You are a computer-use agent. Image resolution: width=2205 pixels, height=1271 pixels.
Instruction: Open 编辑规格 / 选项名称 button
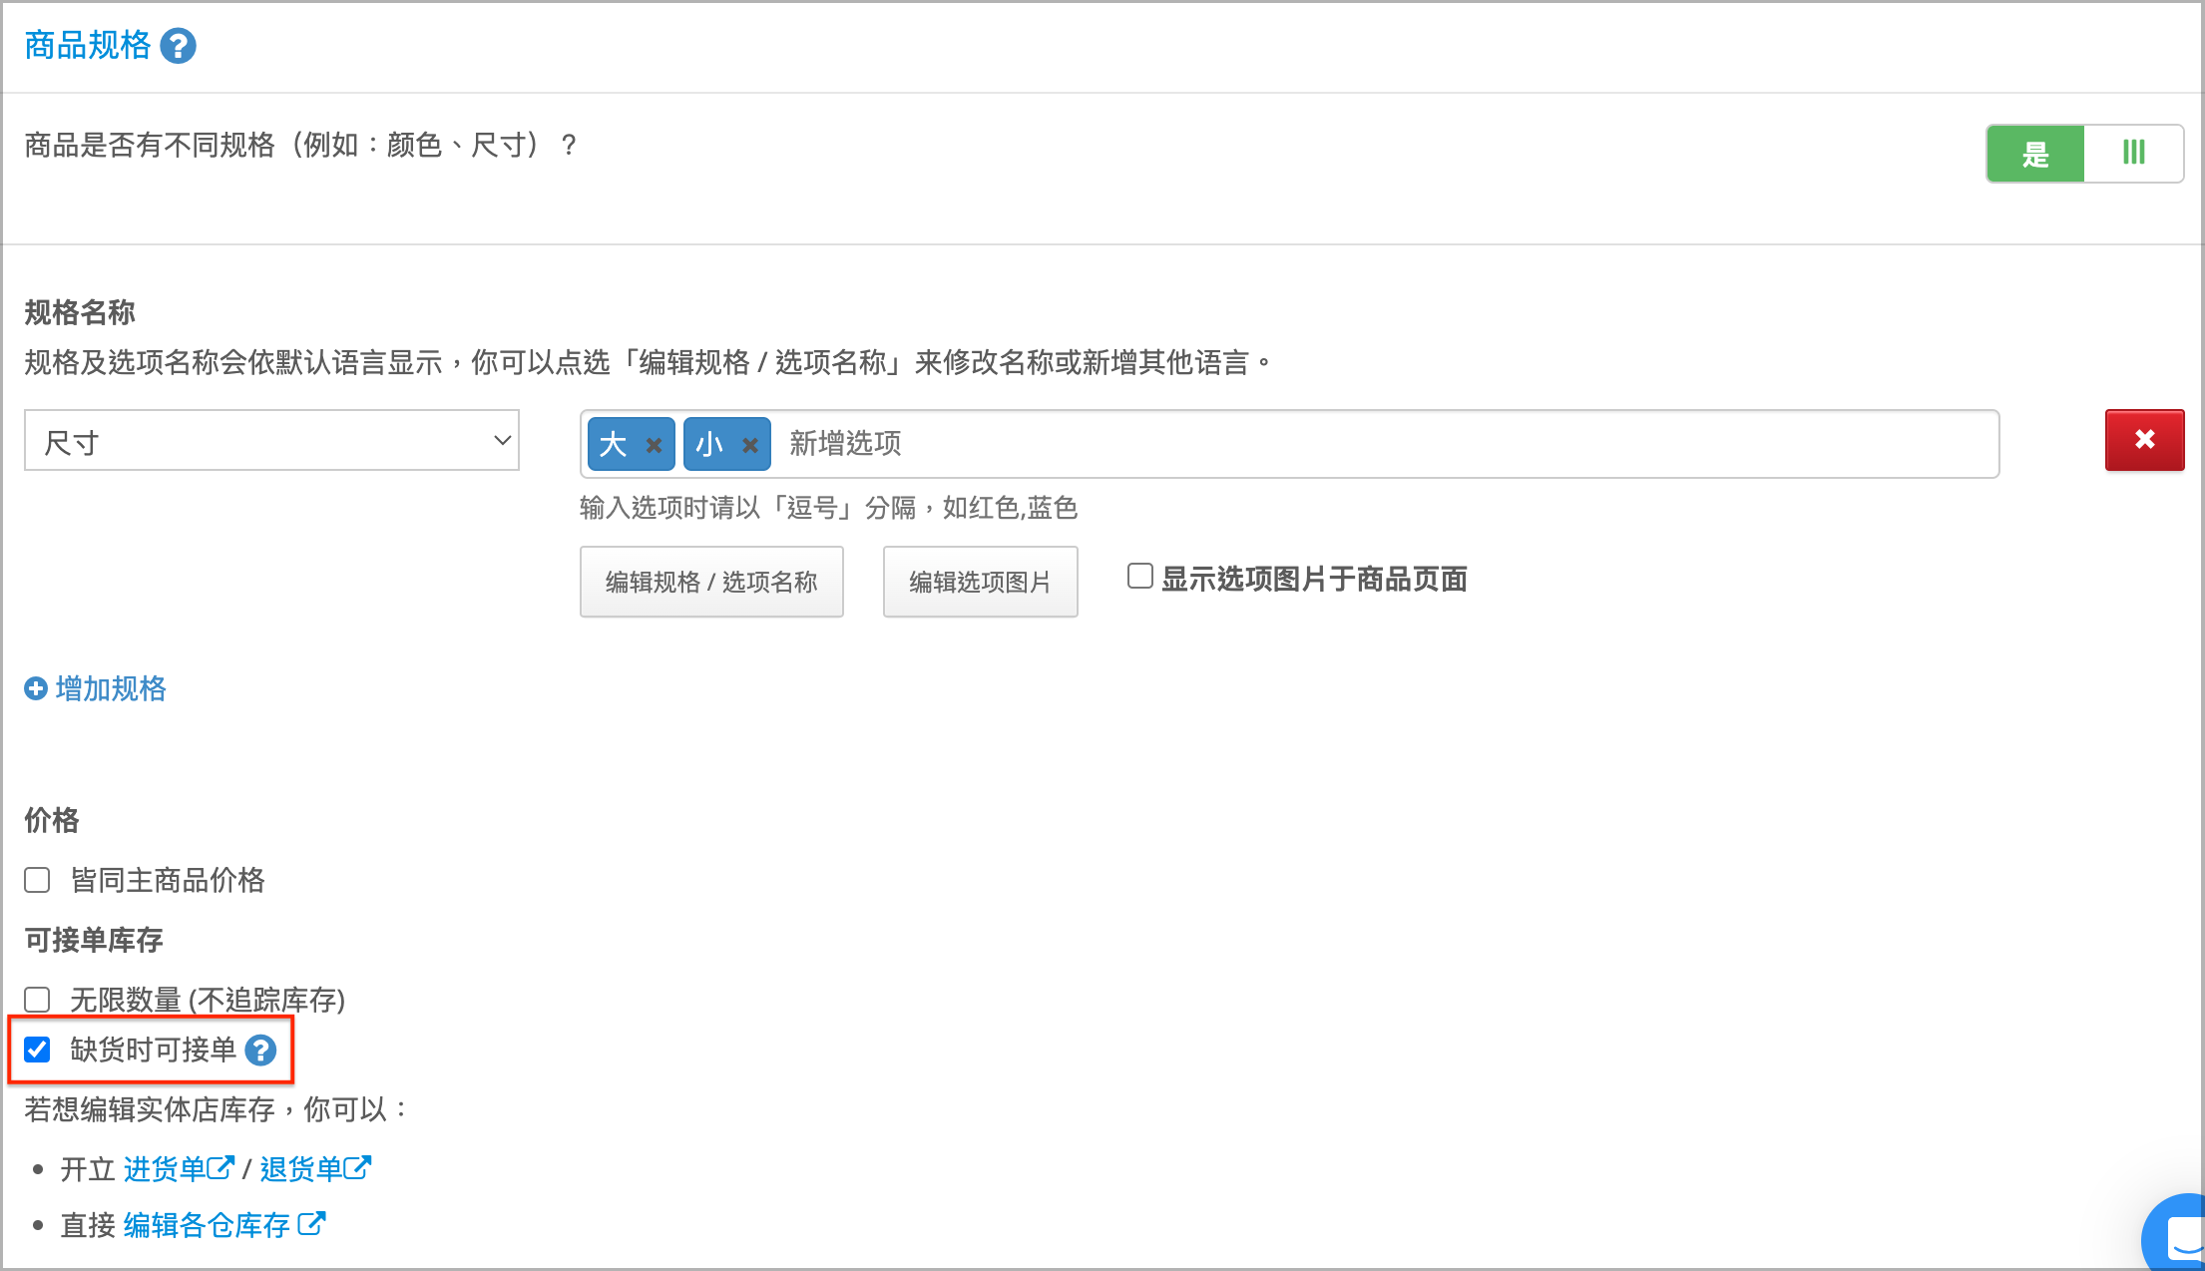pos(711,582)
